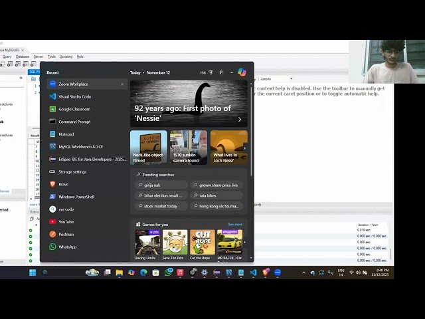Open Server menu in MySQL Workbench

pos(39,56)
